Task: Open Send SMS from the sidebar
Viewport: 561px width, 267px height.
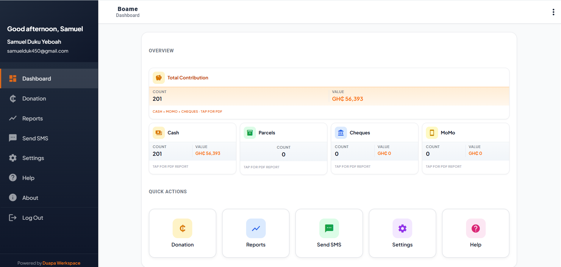Action: pyautogui.click(x=49, y=138)
